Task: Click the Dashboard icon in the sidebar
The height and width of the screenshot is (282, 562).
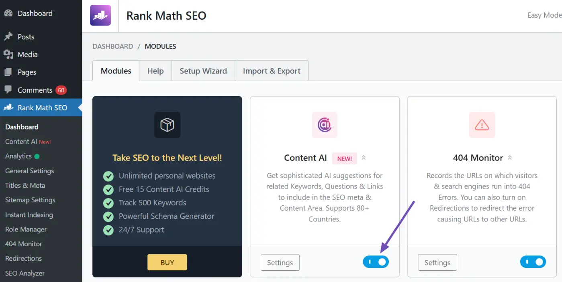Action: click(x=8, y=13)
